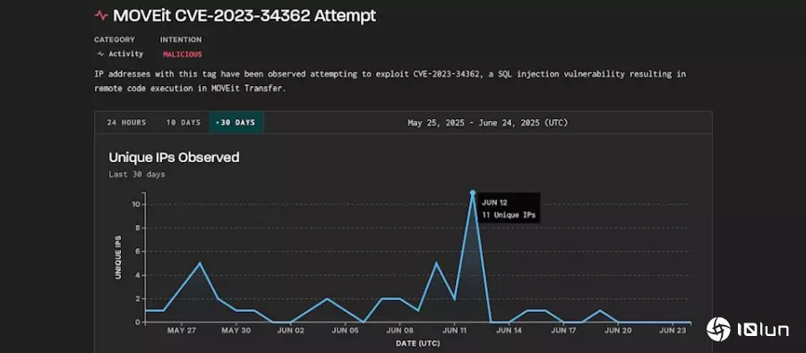Click the y-axis value 10
Screen dimensions: 806x353
click(x=136, y=204)
